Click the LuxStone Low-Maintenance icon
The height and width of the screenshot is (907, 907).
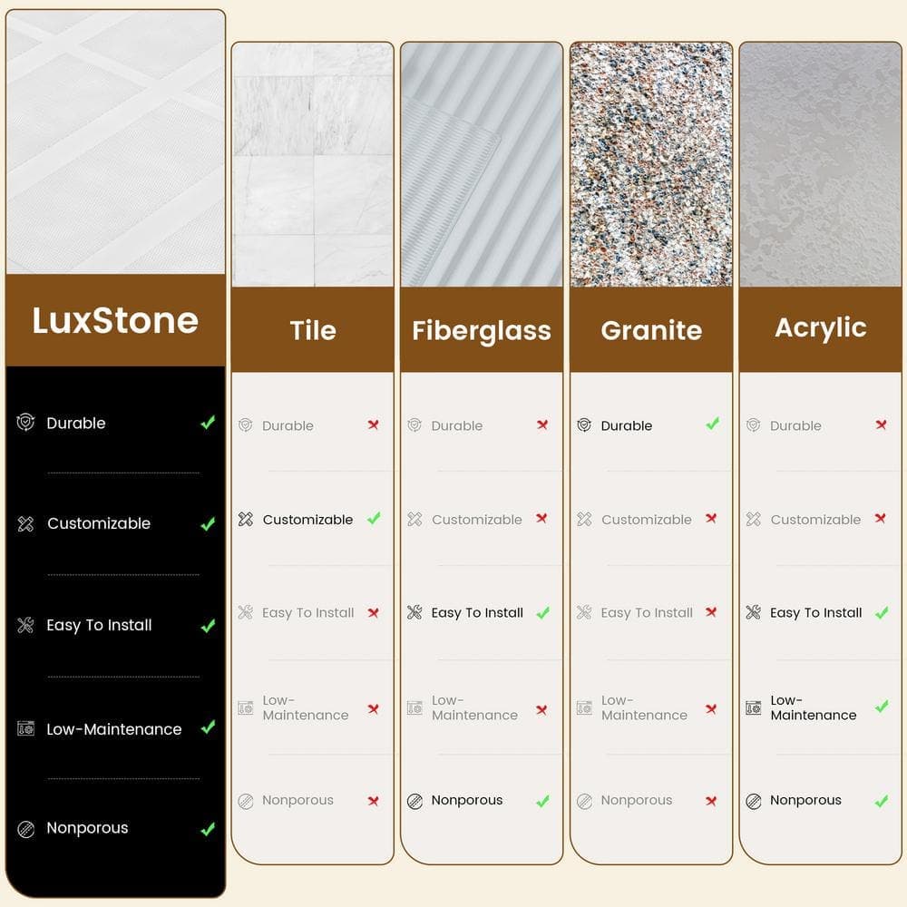25,728
